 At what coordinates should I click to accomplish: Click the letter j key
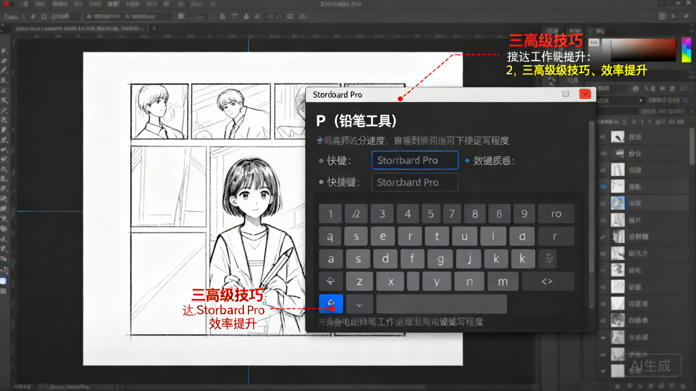tap(469, 259)
